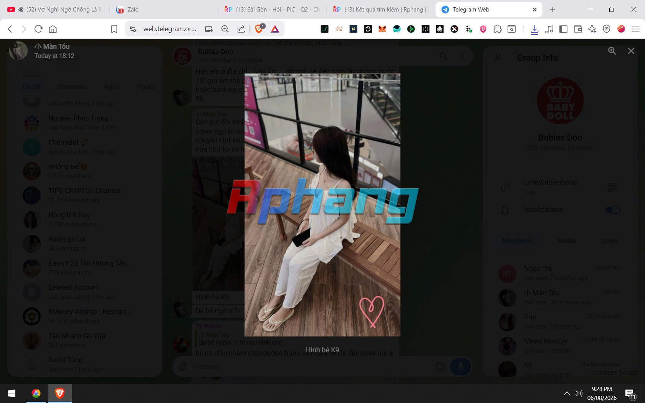Open the browser Downloads panel
The width and height of the screenshot is (645, 403).
tap(534, 29)
